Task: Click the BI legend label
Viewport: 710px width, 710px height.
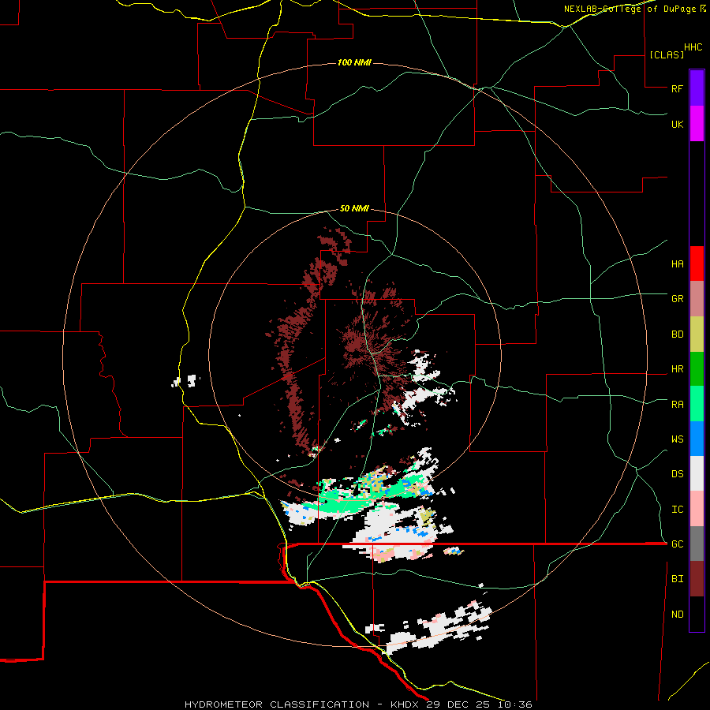Action: 677,579
